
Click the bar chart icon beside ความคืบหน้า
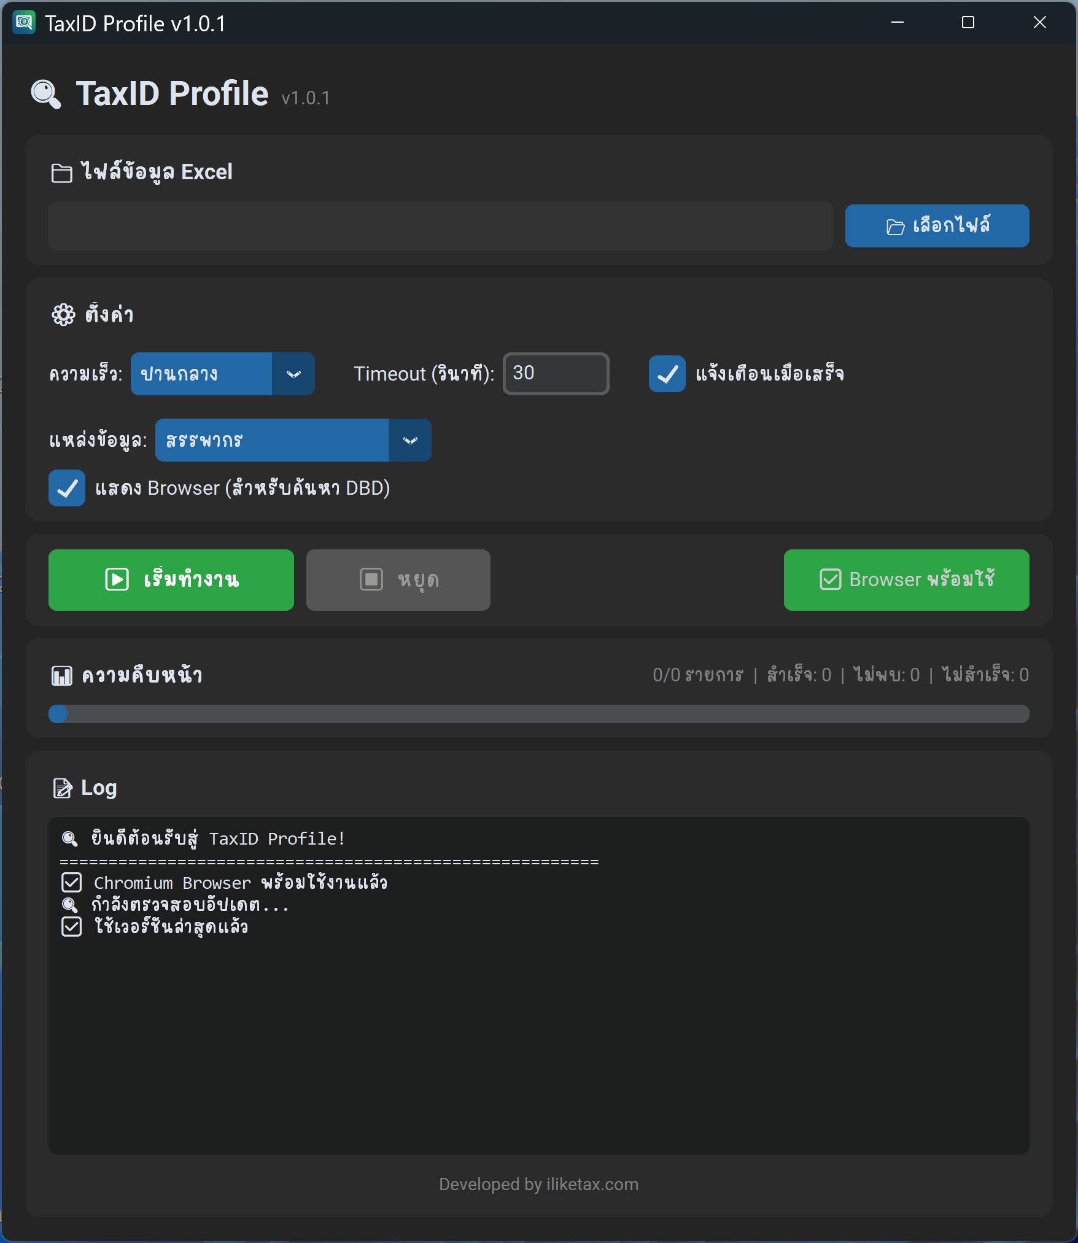pyautogui.click(x=61, y=676)
